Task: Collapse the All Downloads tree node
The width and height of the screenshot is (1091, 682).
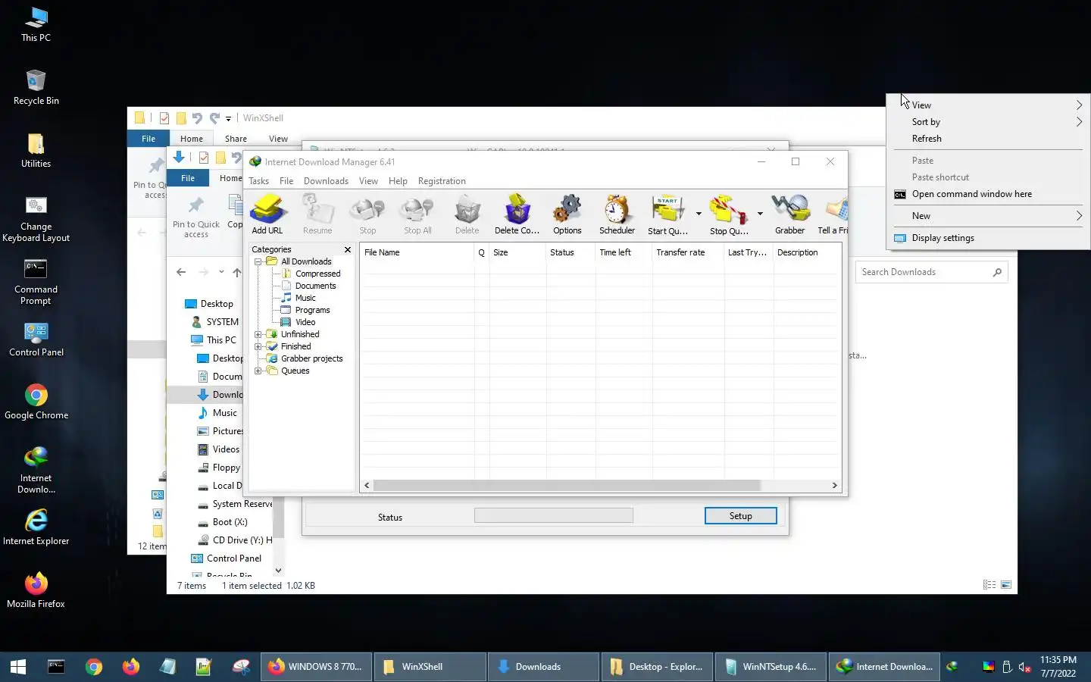Action: [x=258, y=261]
